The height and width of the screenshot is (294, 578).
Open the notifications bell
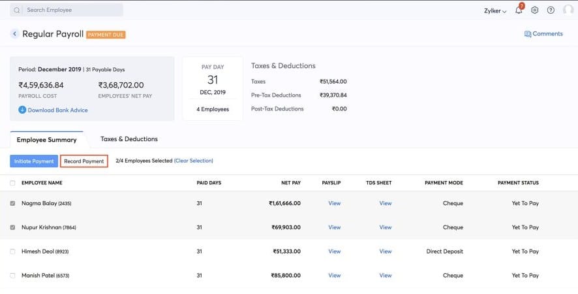click(x=519, y=10)
